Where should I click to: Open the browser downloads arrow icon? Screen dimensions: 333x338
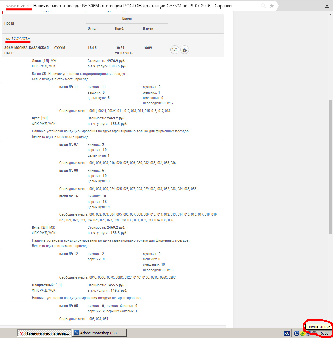point(327,6)
